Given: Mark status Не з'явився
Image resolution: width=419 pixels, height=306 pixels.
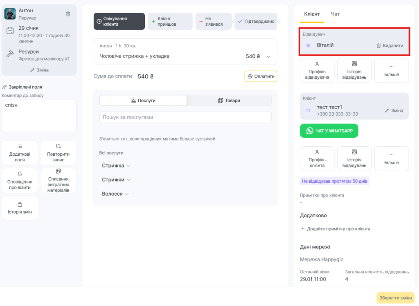Looking at the screenshot, I should pyautogui.click(x=213, y=21).
